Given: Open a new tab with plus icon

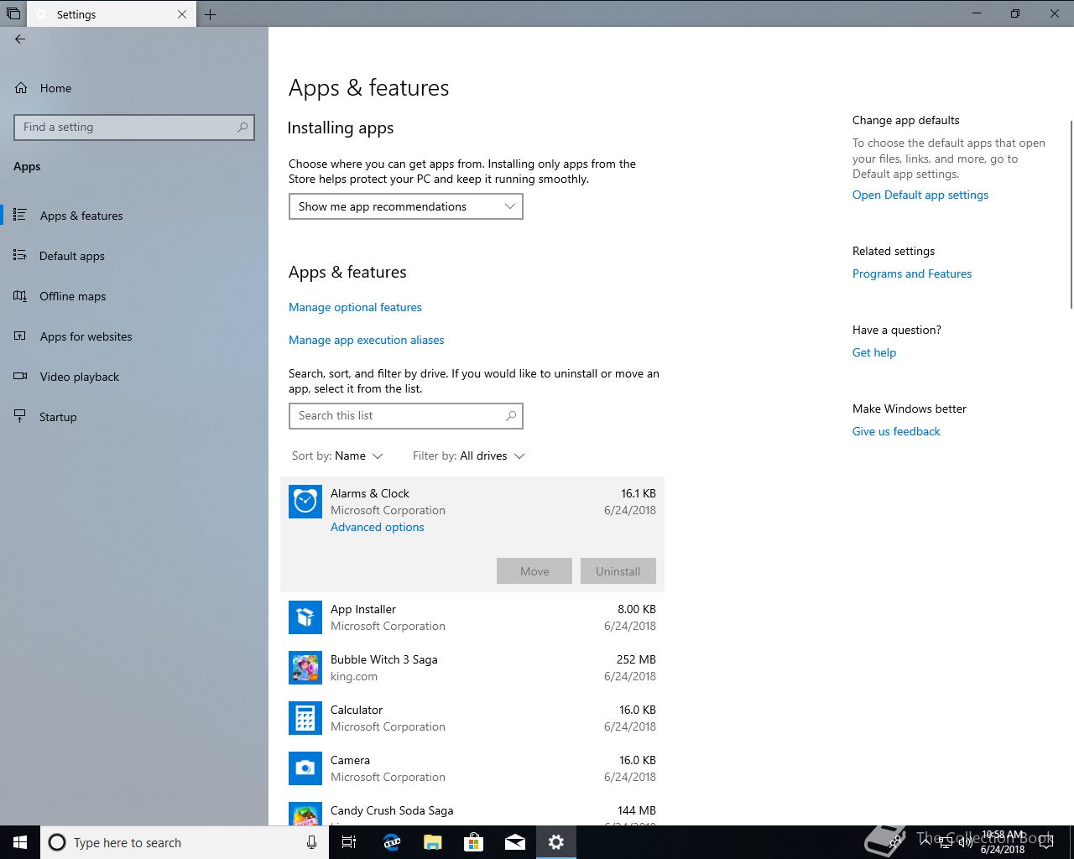Looking at the screenshot, I should click(x=211, y=14).
